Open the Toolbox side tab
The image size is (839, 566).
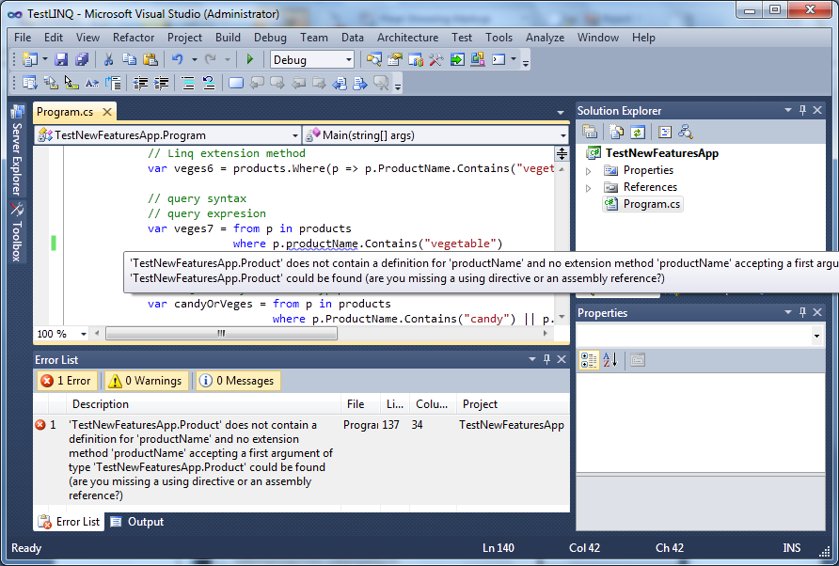17,232
